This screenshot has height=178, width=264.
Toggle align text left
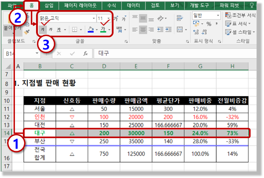(x=135, y=30)
